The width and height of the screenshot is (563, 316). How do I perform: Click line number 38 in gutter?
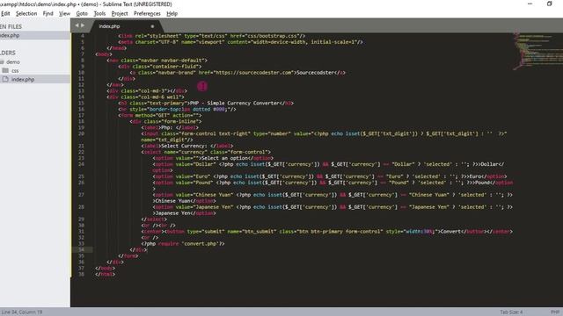[x=81, y=274]
